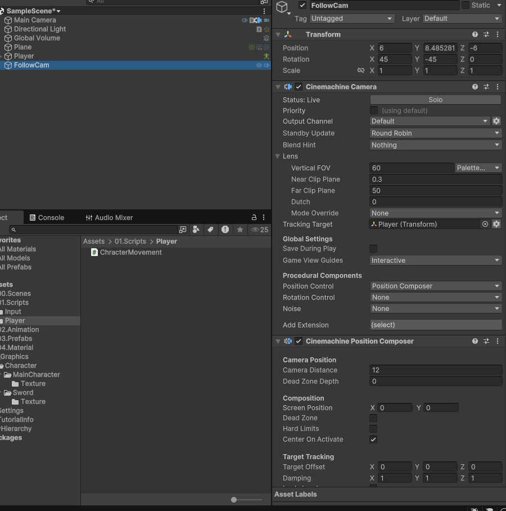Screen dimensions: 506x511
Task: Toggle Save During Play checkbox
Action: click(x=373, y=249)
